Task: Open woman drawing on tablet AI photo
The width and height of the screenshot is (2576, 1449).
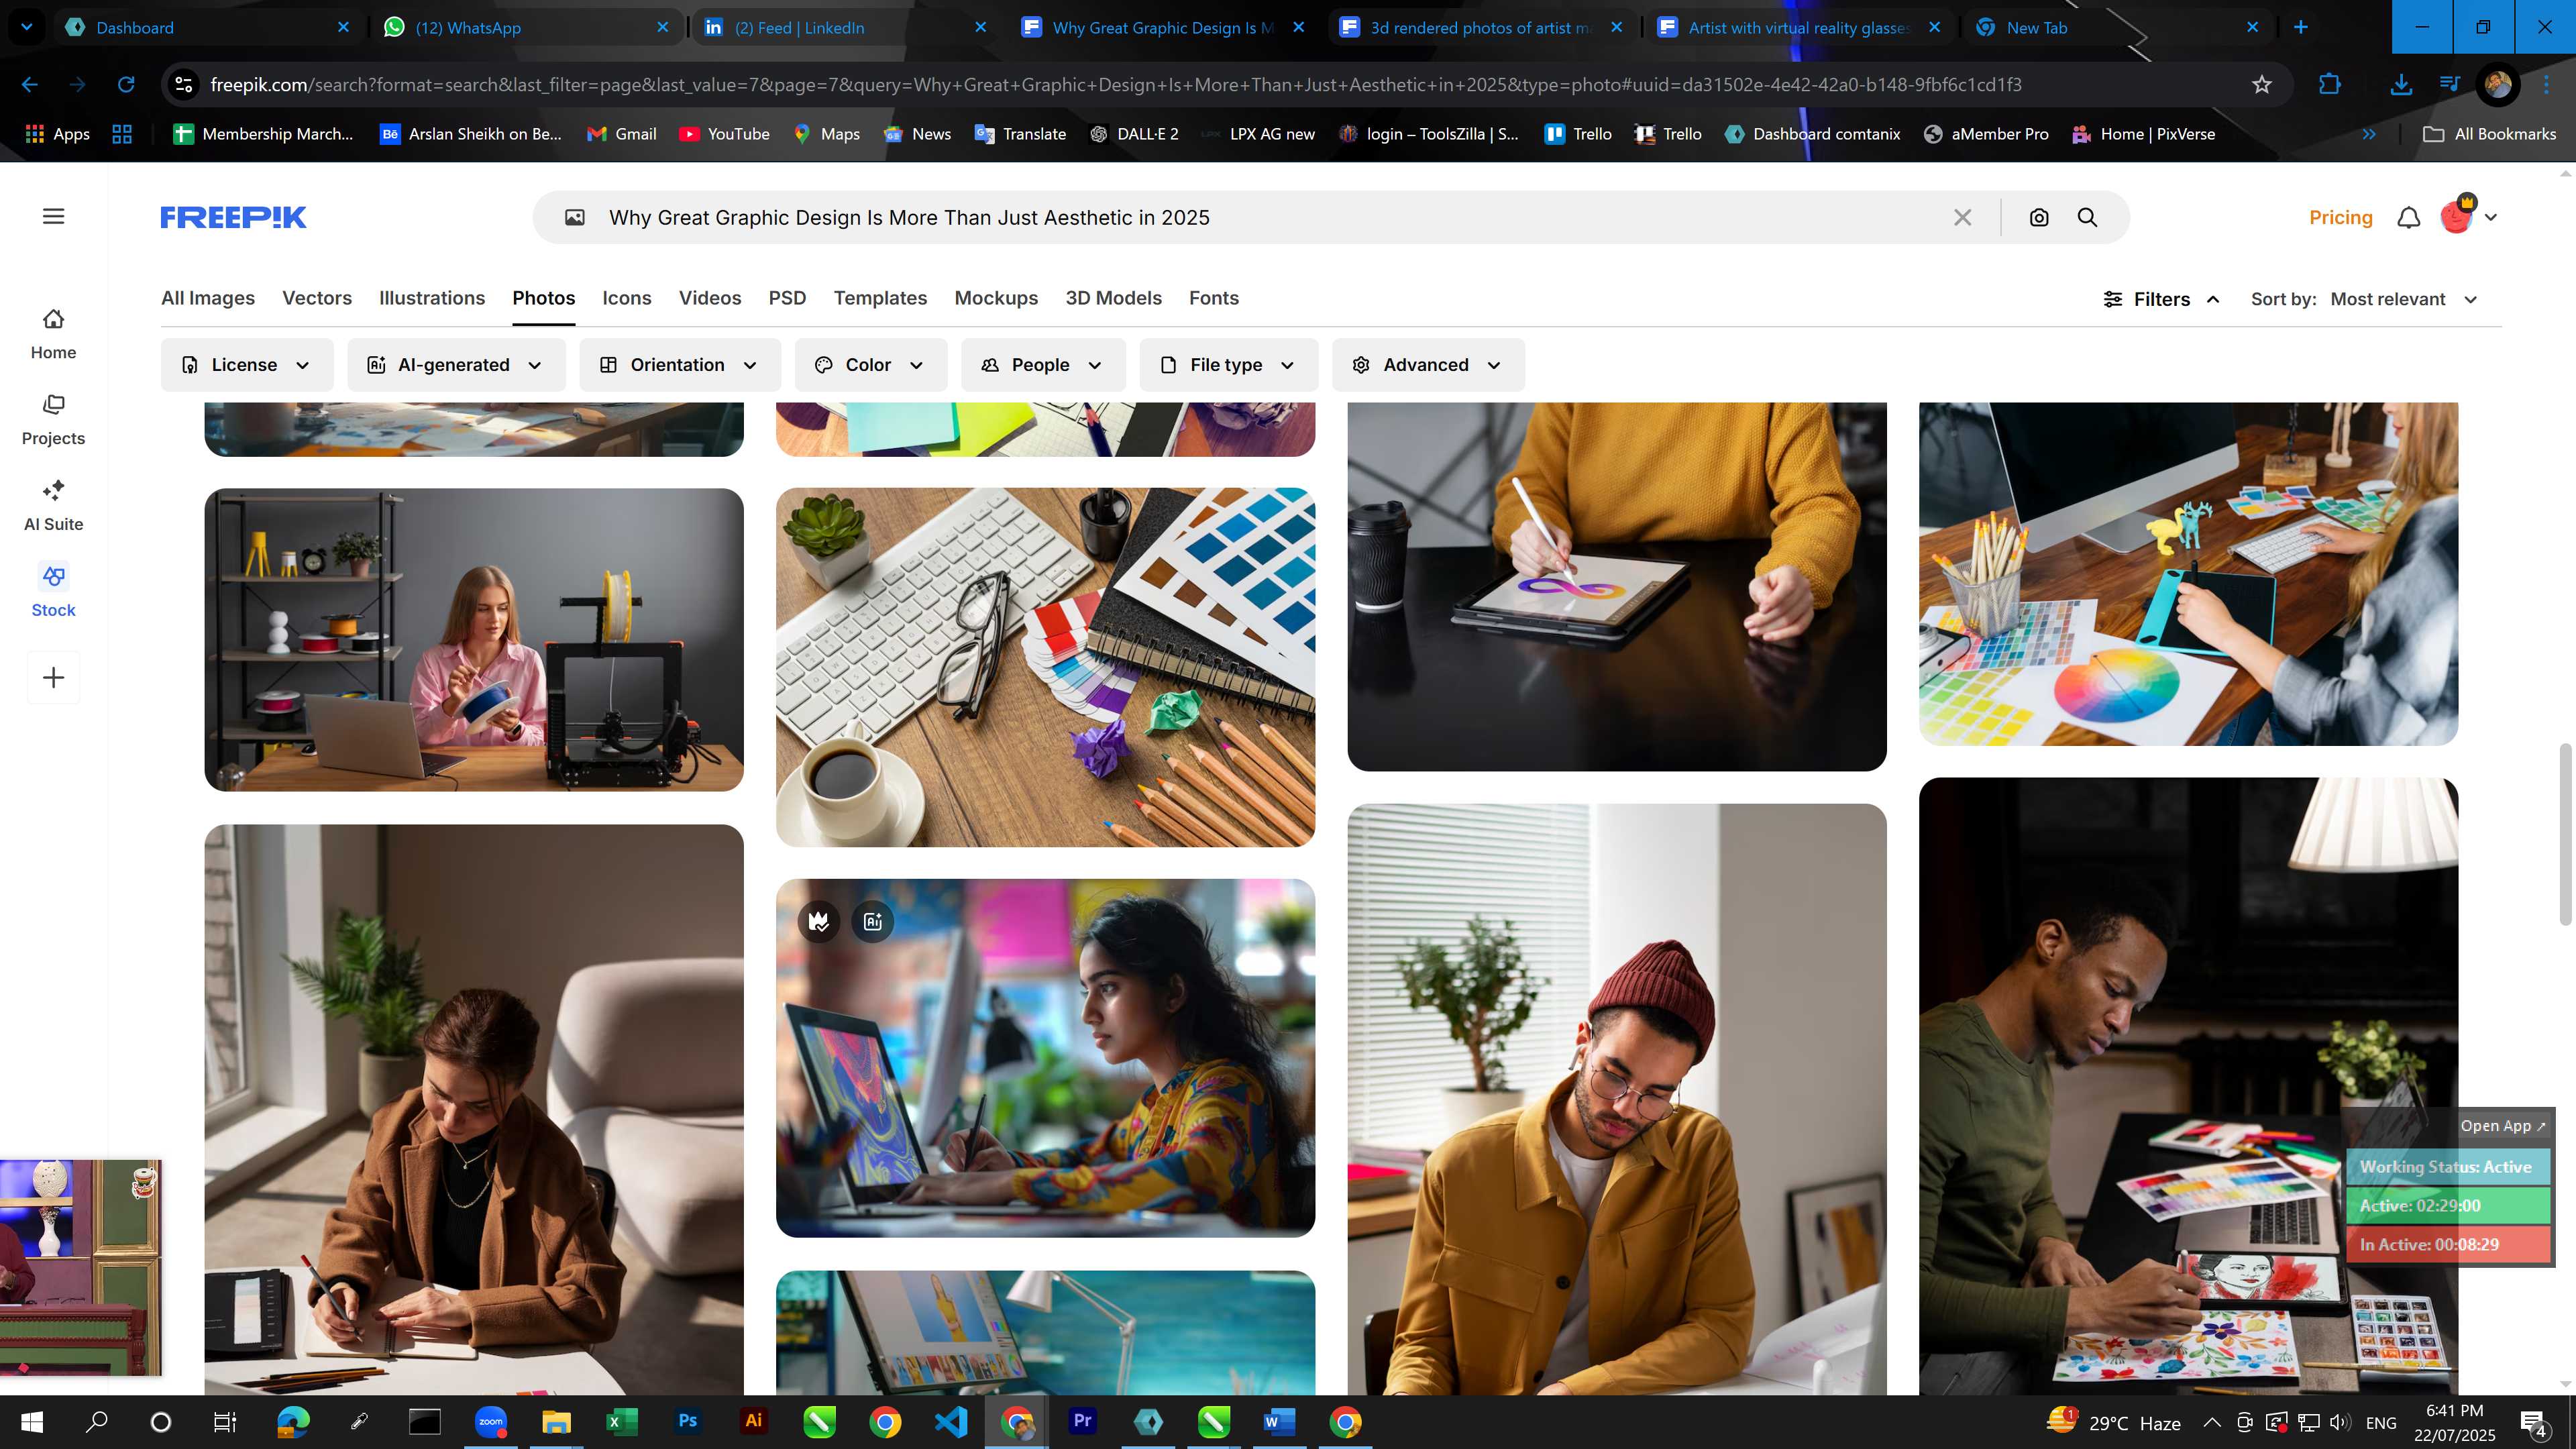Action: [x=1045, y=1058]
